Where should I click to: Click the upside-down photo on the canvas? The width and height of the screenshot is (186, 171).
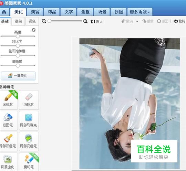point(130,103)
